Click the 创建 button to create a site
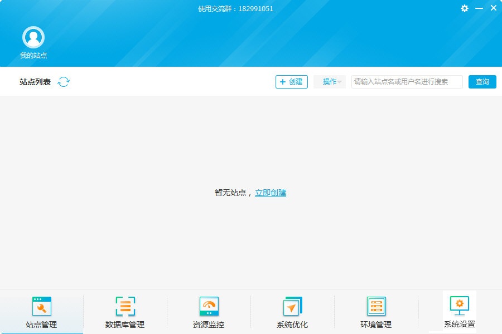This screenshot has width=502, height=334. point(291,81)
